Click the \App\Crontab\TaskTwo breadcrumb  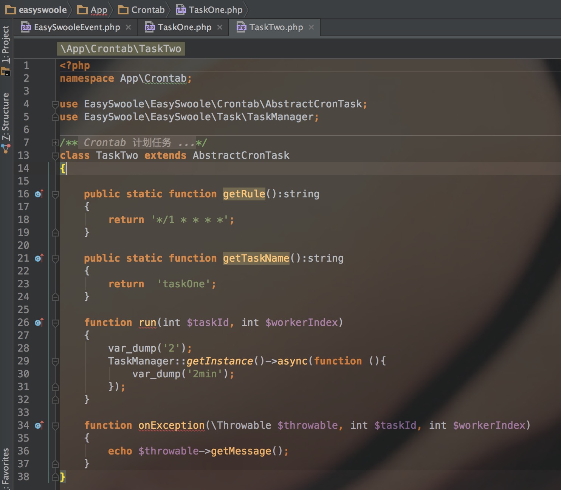(121, 48)
